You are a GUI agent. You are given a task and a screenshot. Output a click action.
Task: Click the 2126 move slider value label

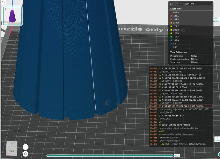click(177, 155)
